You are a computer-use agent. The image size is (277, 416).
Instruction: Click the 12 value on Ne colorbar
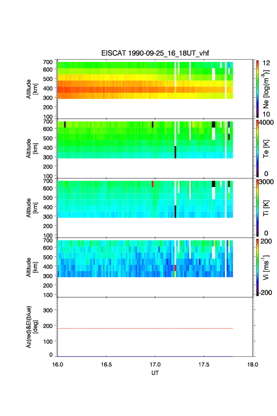coord(266,63)
